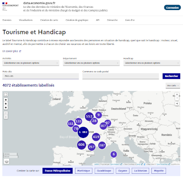The image size is (183, 177).
Task: Zoom in on the map
Action: tap(177, 94)
